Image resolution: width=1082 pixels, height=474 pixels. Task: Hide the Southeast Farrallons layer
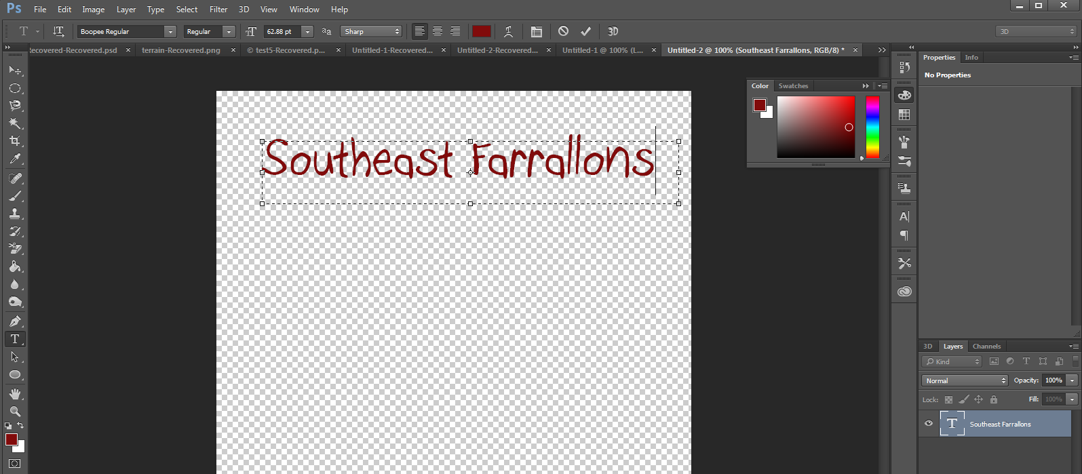(x=929, y=424)
